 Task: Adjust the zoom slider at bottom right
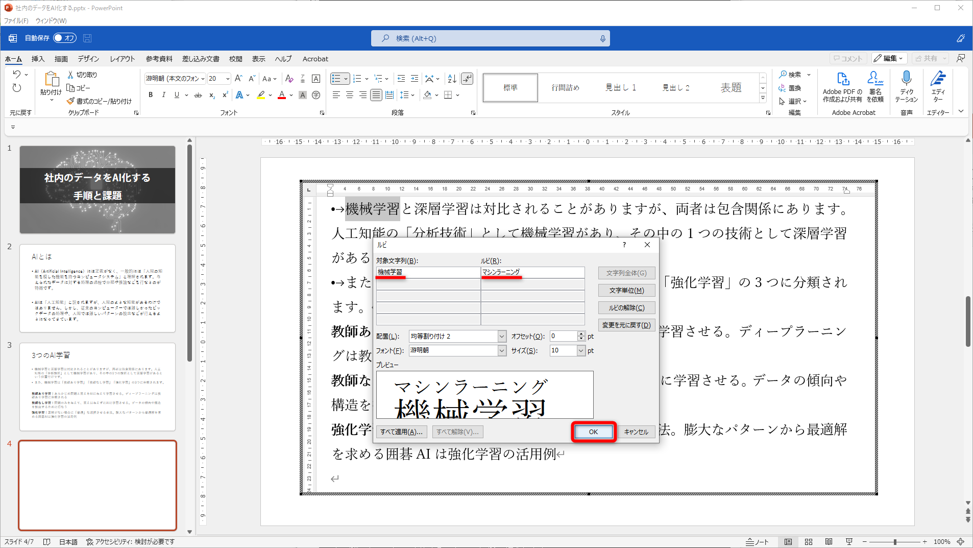(x=894, y=542)
